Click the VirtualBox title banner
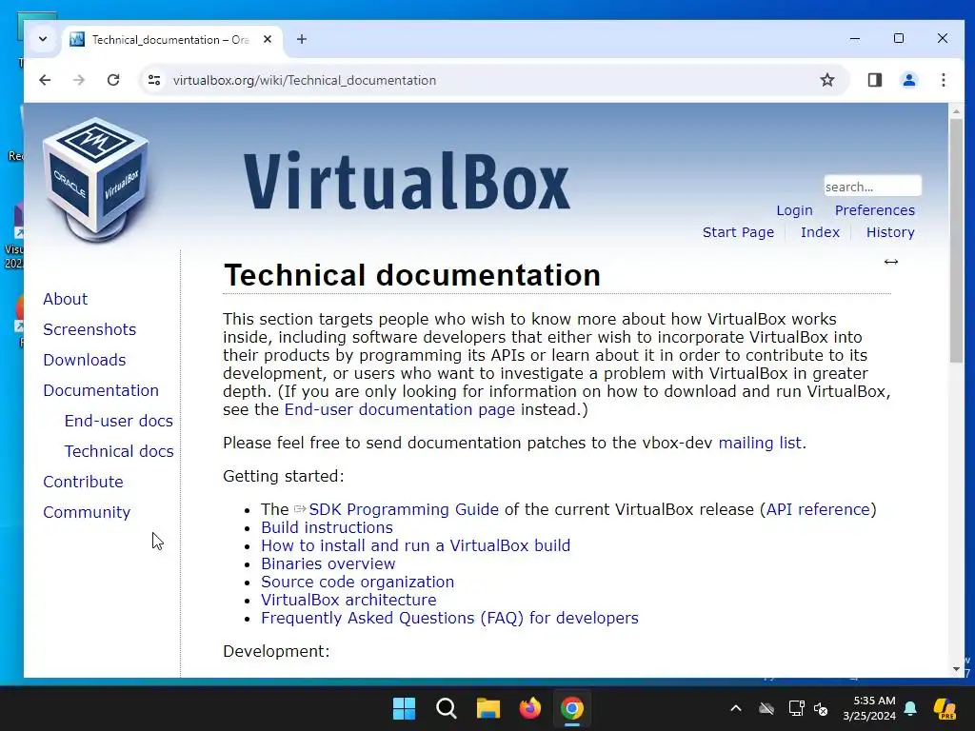Image resolution: width=975 pixels, height=731 pixels. click(x=407, y=180)
